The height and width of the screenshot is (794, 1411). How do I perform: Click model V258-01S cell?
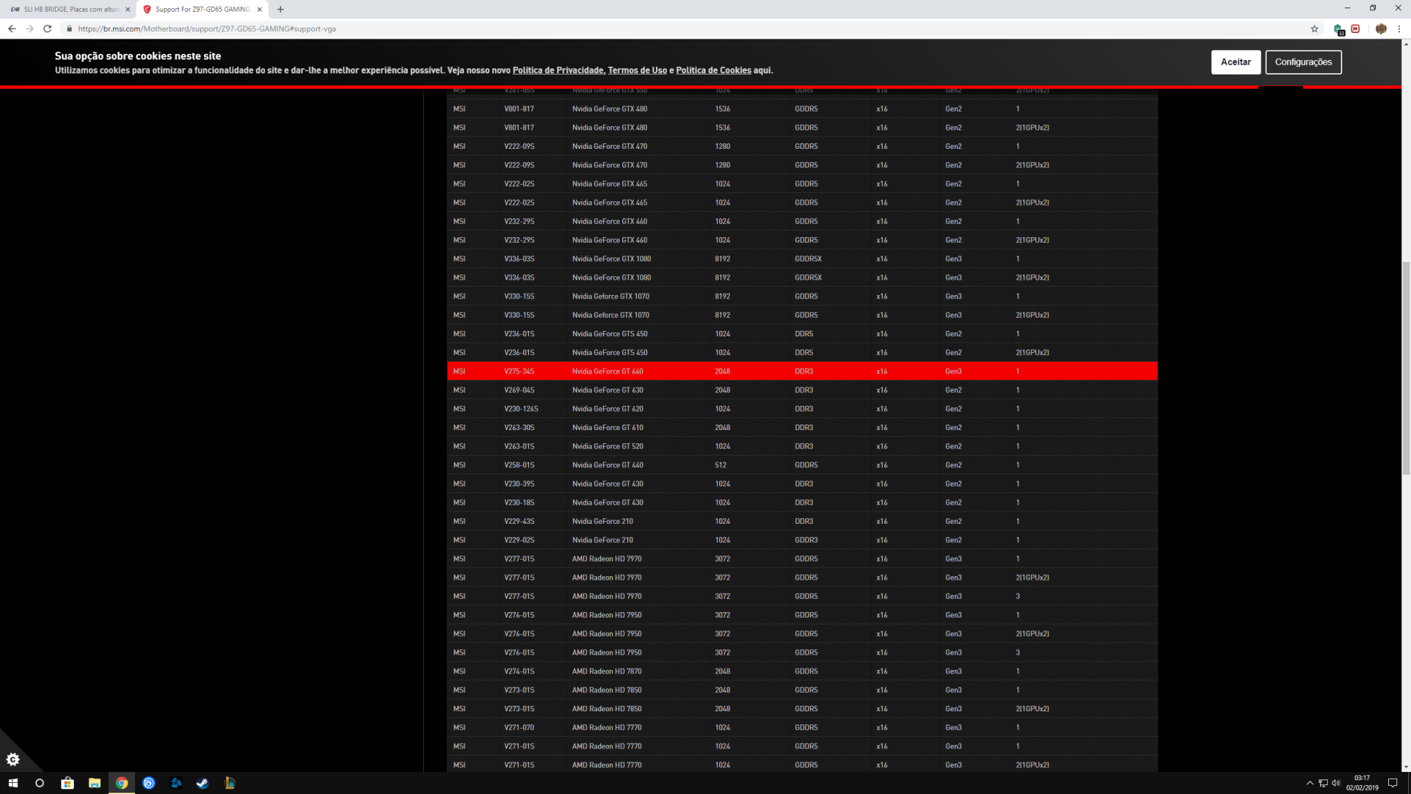(519, 465)
